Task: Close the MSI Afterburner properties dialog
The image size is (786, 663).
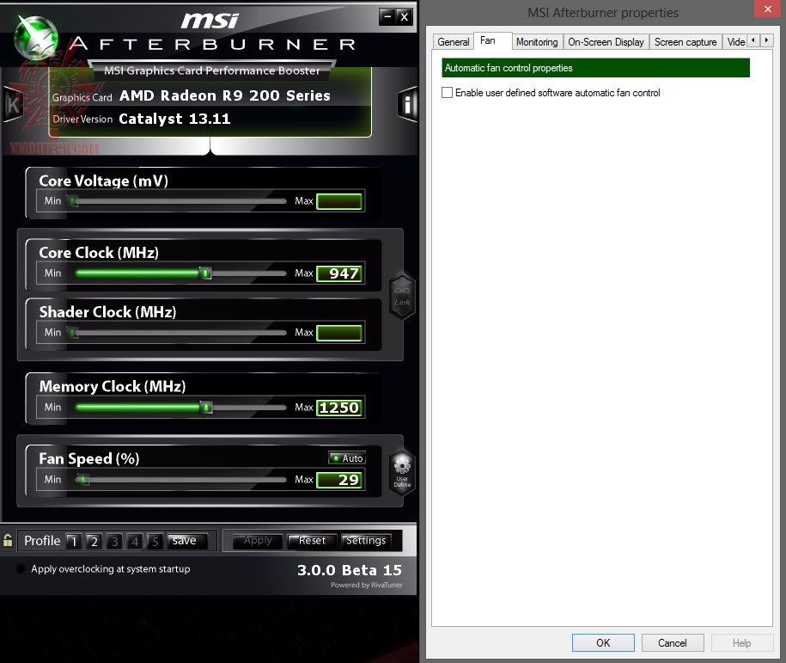Action: [x=767, y=9]
